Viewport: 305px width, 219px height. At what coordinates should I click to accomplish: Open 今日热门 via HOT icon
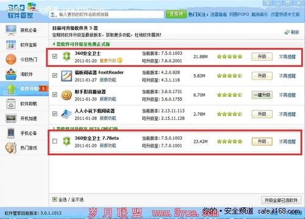(11, 59)
